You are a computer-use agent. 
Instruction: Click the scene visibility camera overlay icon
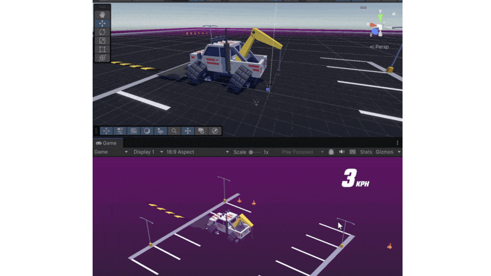click(x=201, y=131)
